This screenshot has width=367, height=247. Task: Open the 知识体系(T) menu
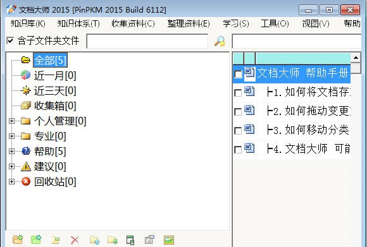pyautogui.click(x=78, y=23)
